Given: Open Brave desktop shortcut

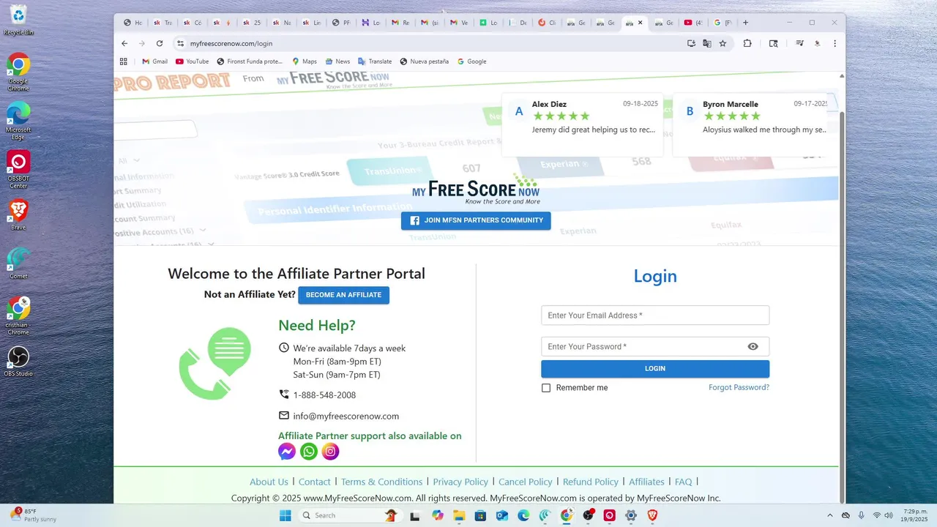Looking at the screenshot, I should (18, 215).
